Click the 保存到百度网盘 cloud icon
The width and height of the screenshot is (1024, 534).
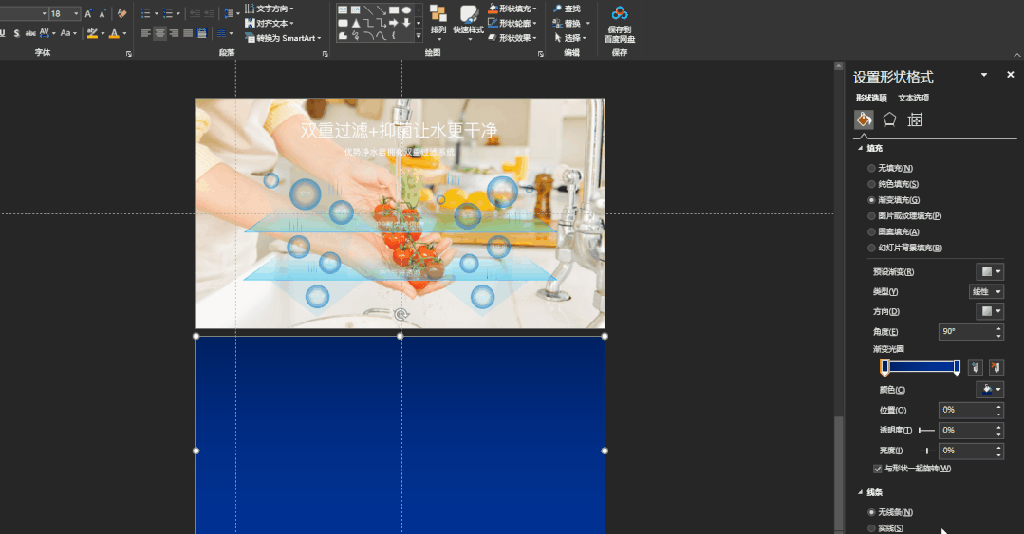point(619,13)
